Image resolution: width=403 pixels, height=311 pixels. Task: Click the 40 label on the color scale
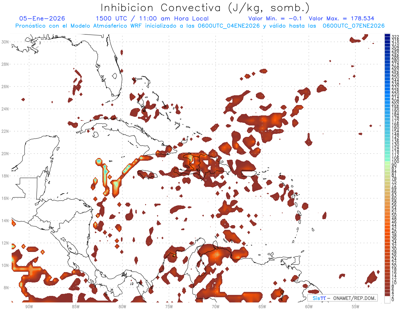(394, 232)
